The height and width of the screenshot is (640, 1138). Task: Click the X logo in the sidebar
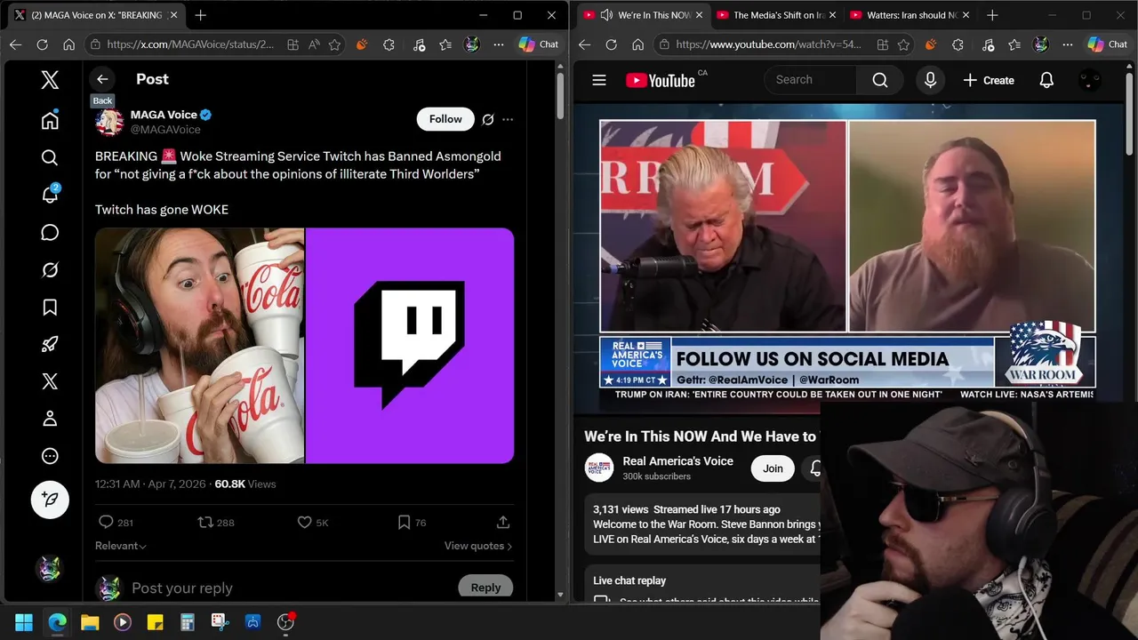pos(50,80)
